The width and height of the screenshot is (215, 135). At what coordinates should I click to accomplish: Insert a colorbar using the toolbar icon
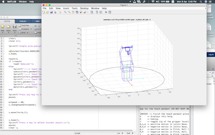97,12
